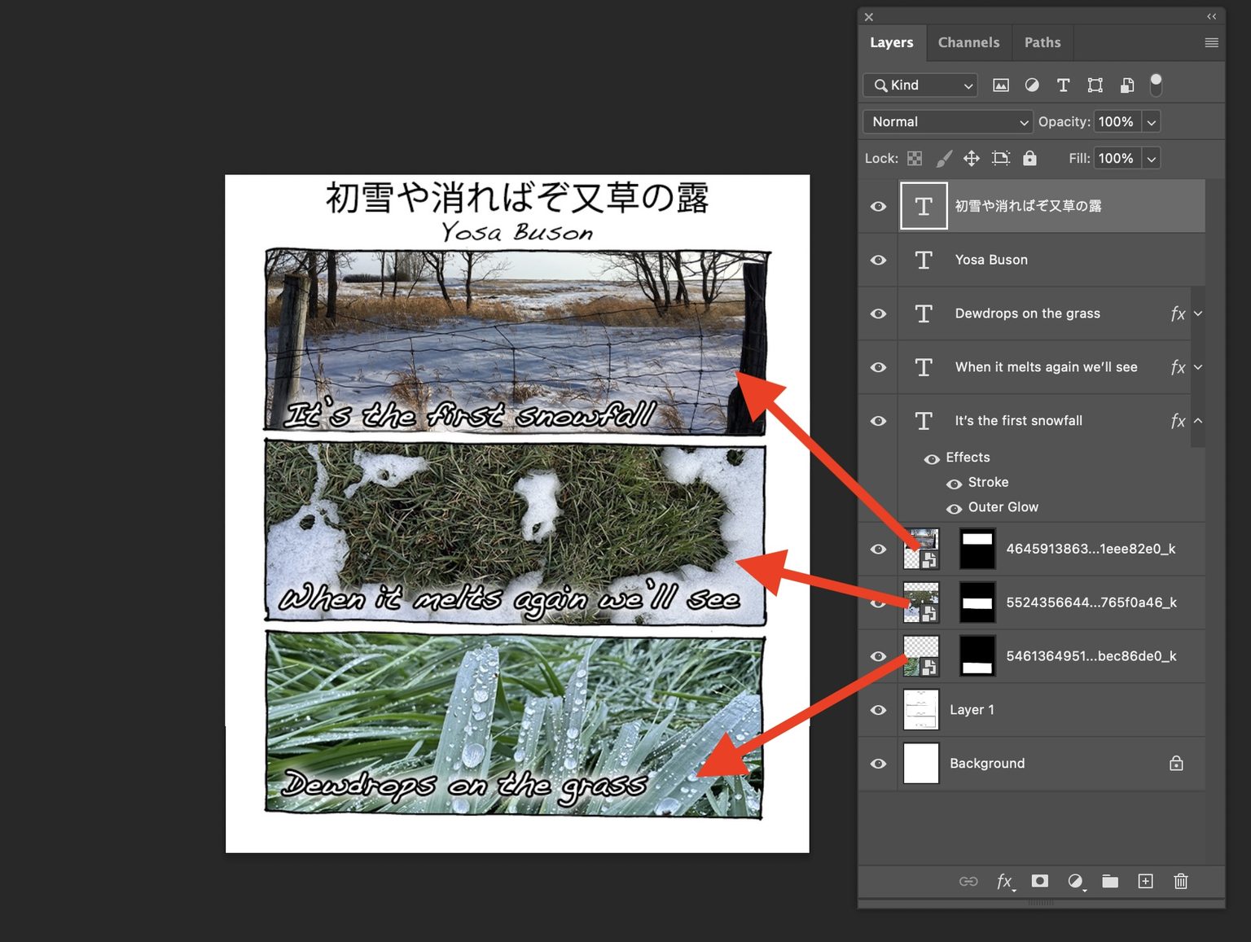The image size is (1251, 942).
Task: Hide the Yosa Buson layer
Action: (x=878, y=260)
